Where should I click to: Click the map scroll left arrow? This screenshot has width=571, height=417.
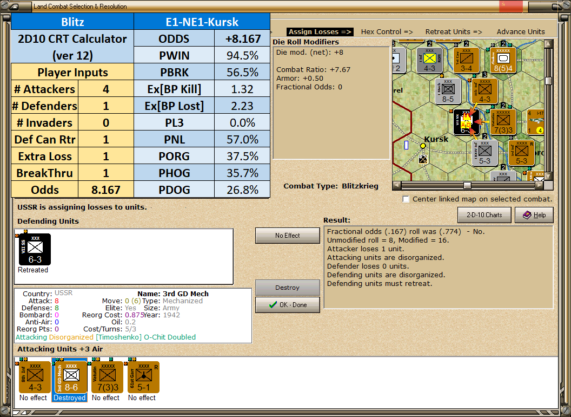[x=396, y=186]
